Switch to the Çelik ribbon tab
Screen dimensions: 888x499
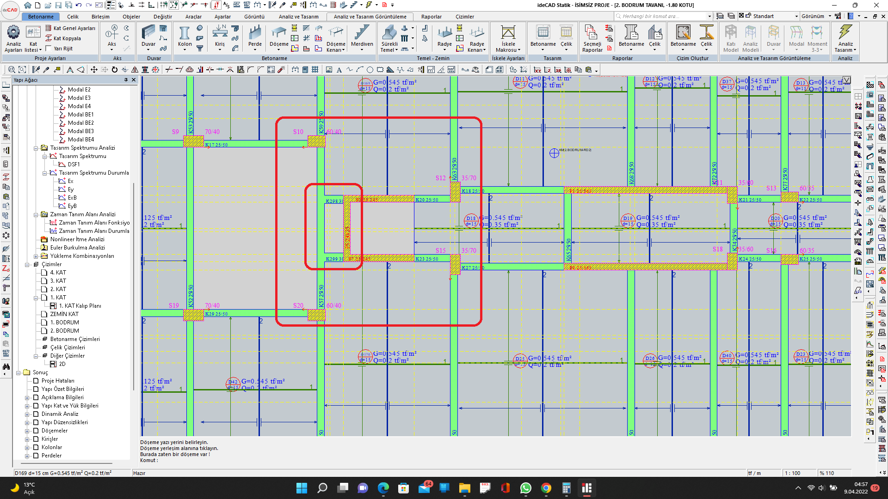(x=73, y=17)
